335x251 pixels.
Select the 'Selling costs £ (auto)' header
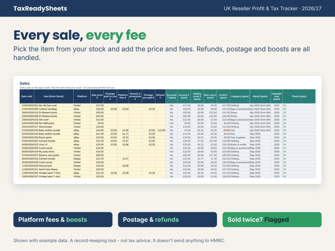click(197, 96)
